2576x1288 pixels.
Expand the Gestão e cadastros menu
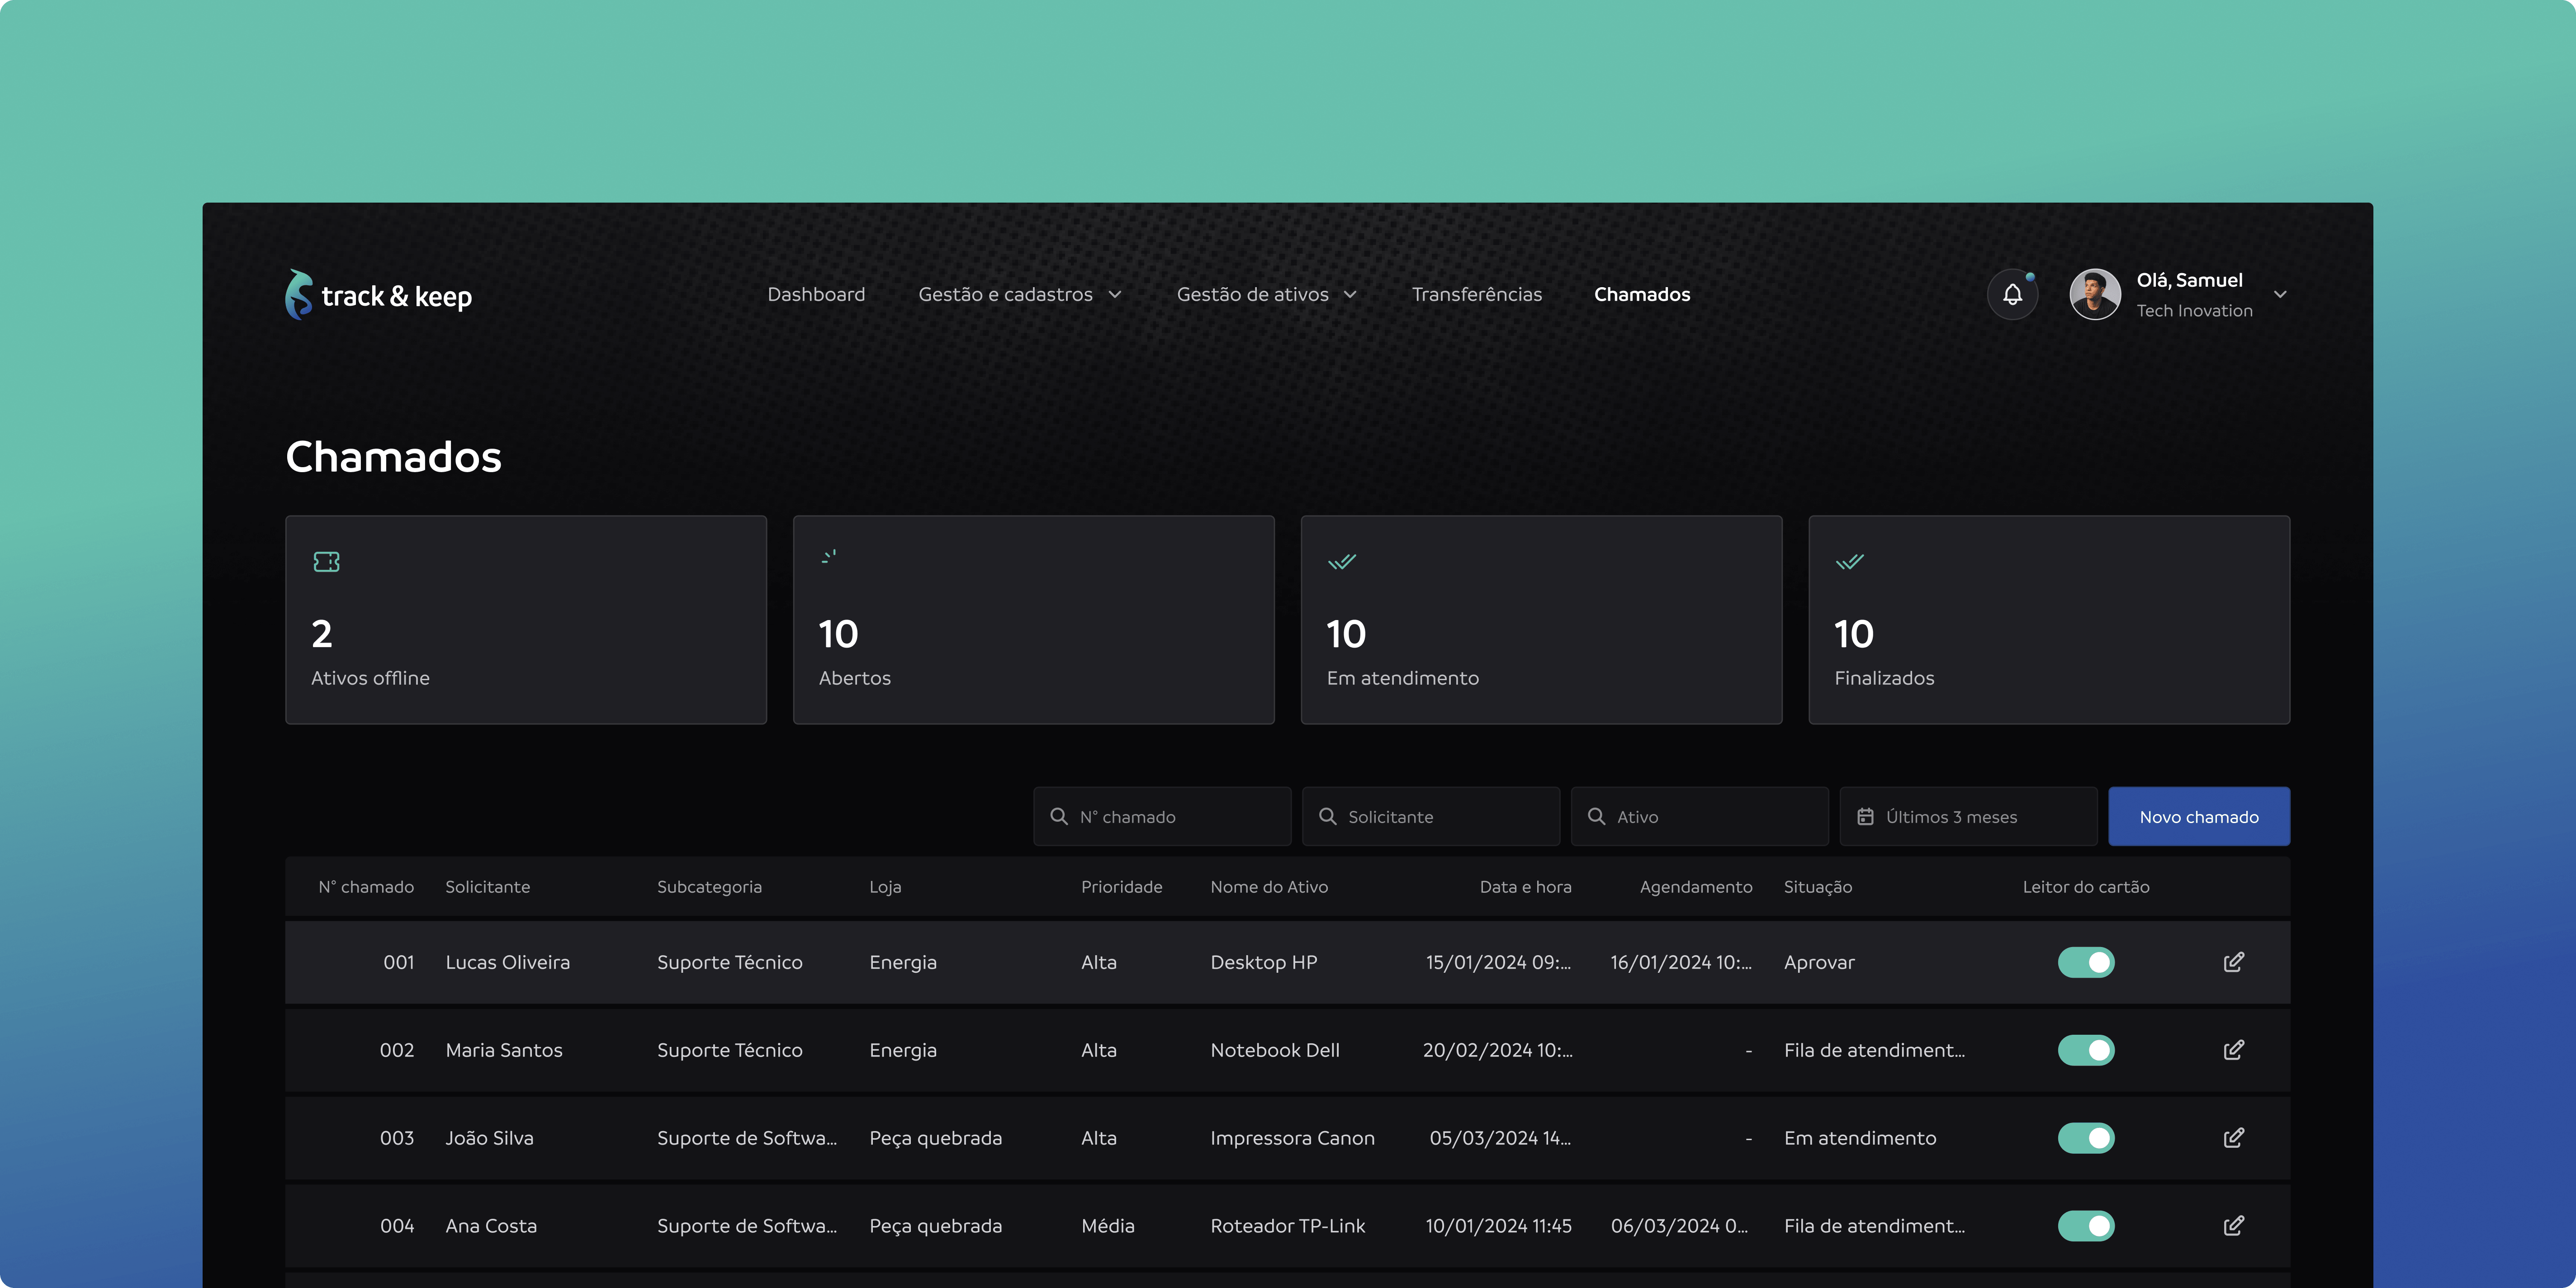click(1020, 294)
